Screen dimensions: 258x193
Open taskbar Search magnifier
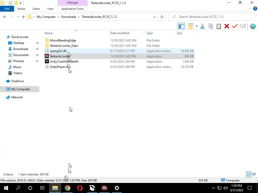[x=18, y=188]
